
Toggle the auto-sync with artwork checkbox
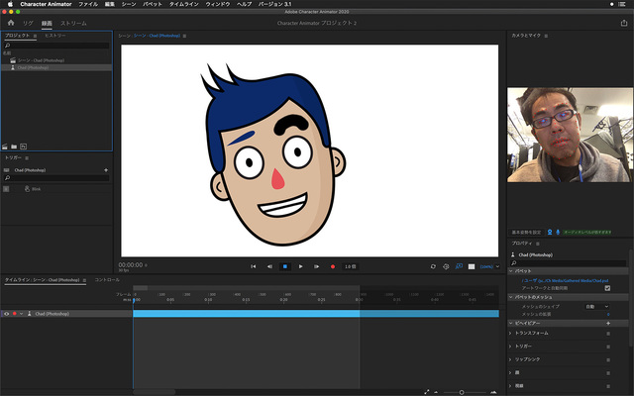(x=607, y=288)
